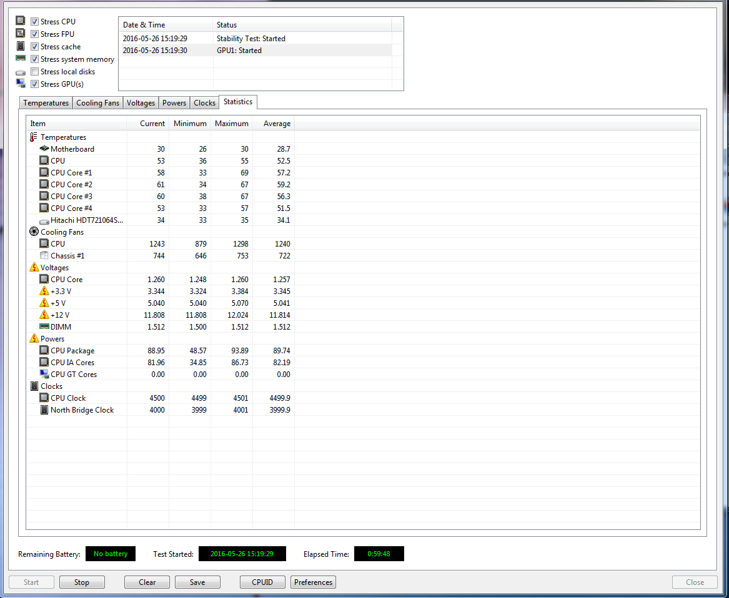Open the Powers tab
Screen dimensions: 729x598
174,103
